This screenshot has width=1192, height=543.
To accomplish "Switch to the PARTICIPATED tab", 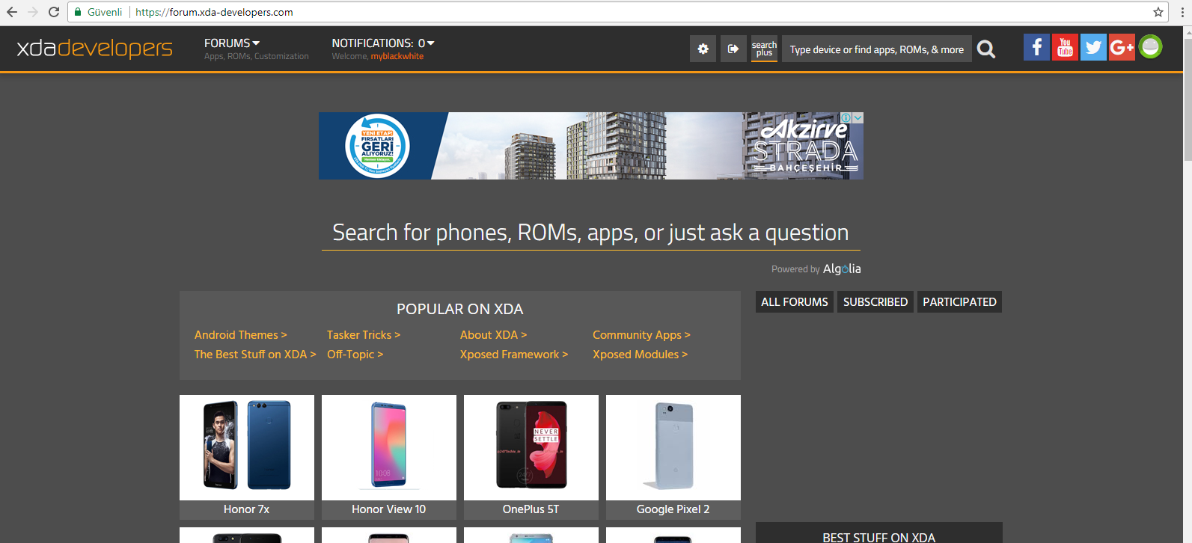I will 959,302.
